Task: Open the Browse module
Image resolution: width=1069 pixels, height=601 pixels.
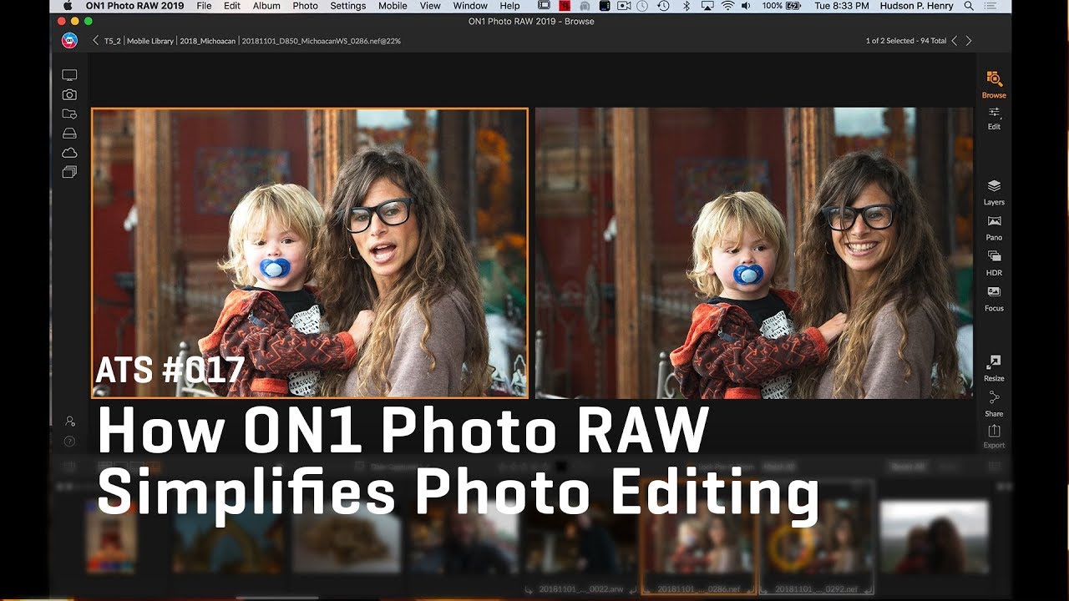Action: [994, 84]
